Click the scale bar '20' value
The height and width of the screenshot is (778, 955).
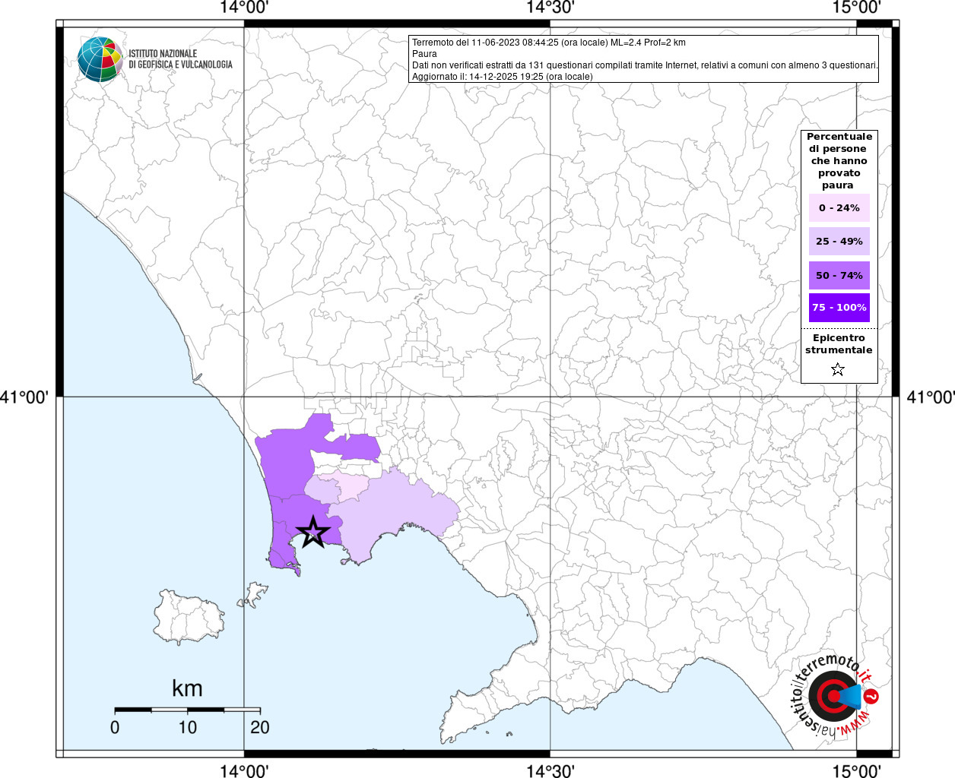(260, 728)
